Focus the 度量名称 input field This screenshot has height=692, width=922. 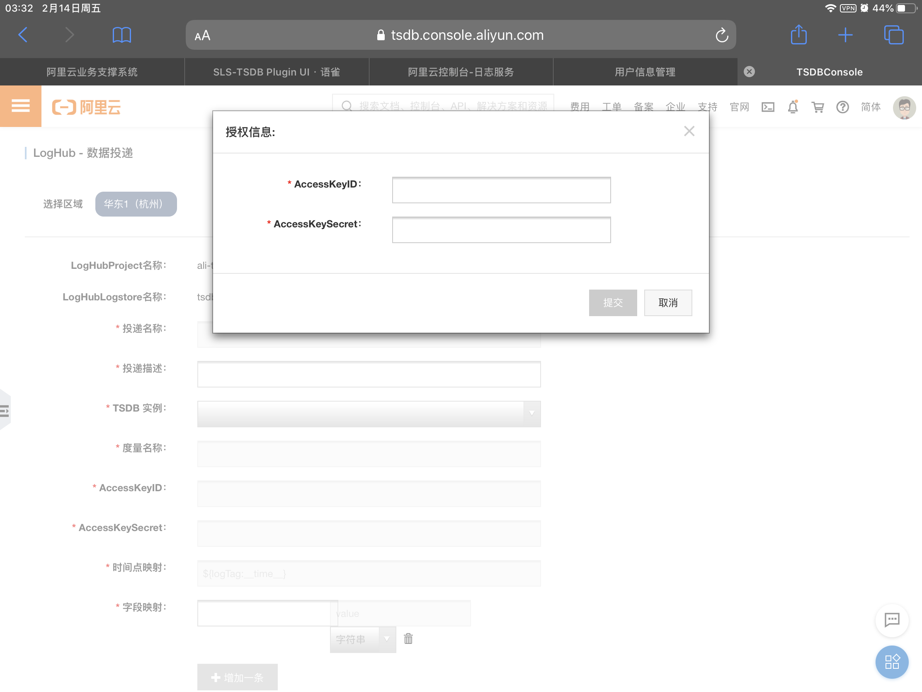[x=369, y=454]
